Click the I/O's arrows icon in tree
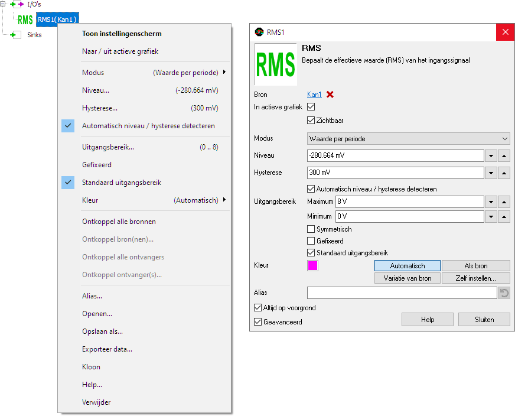Image resolution: width=515 pixels, height=416 pixels. click(x=17, y=4)
